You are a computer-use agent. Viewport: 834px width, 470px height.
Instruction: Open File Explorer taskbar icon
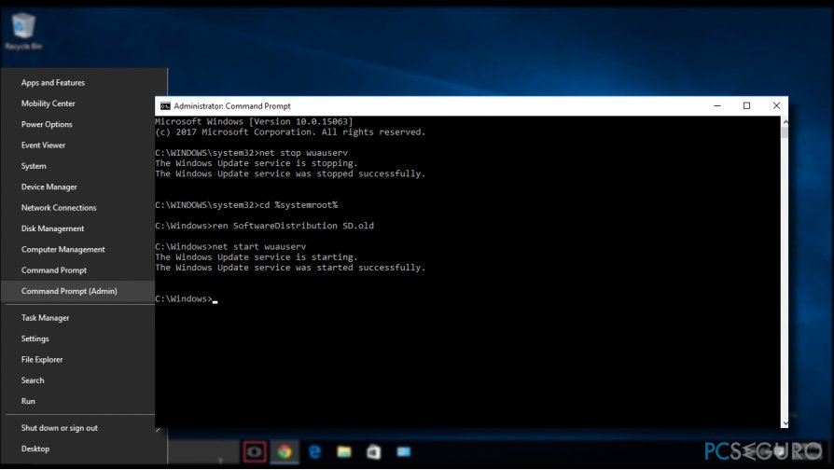tap(344, 452)
